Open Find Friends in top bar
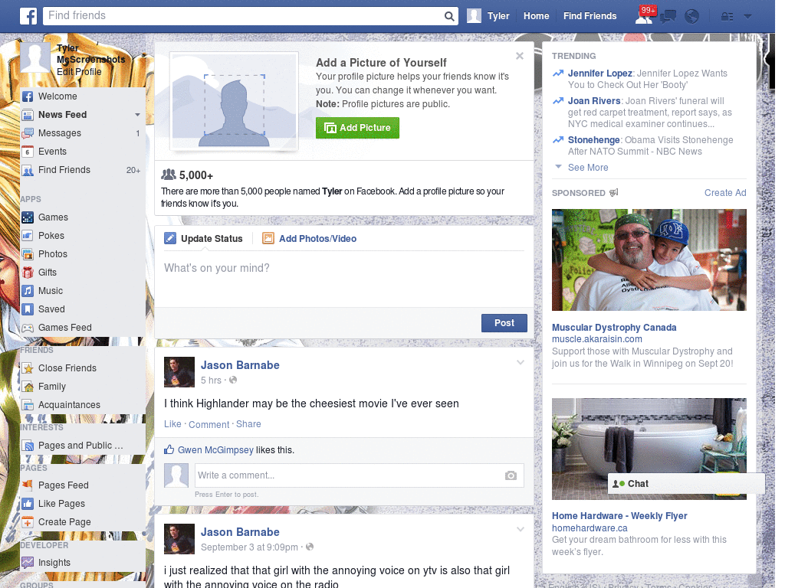The image size is (785, 588). click(x=590, y=16)
